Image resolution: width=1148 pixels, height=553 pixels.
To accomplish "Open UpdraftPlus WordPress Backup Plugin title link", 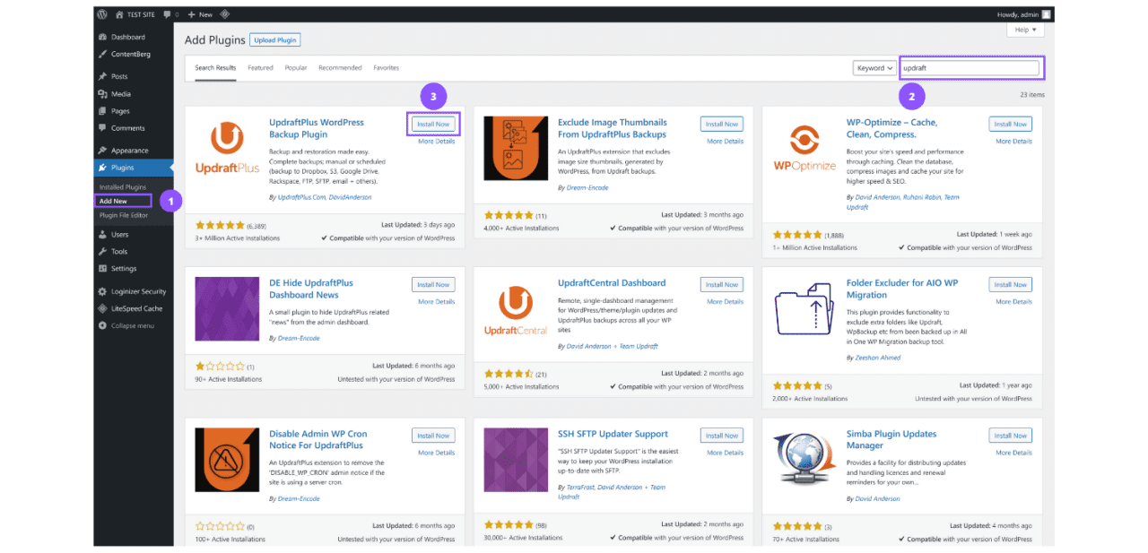I will tap(317, 128).
